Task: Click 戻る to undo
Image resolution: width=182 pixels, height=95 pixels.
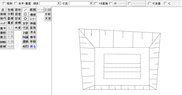Action: [33, 46]
